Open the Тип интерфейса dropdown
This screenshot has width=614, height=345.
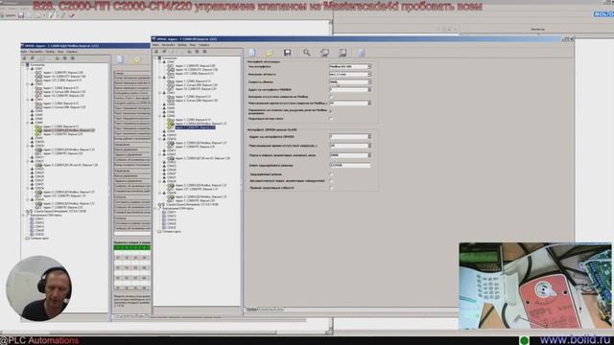tap(350, 66)
